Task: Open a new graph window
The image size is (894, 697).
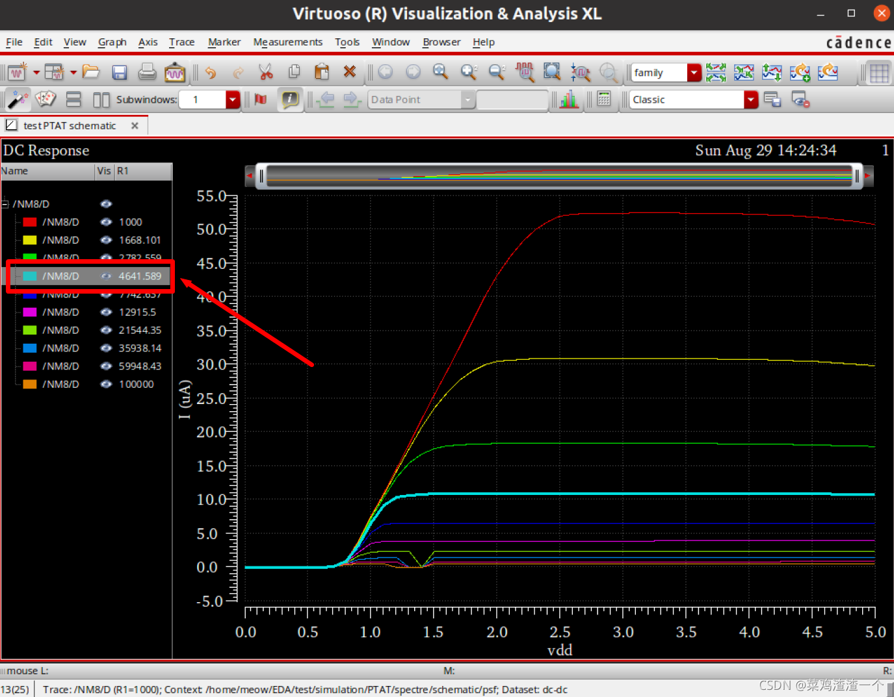Action: [18, 72]
